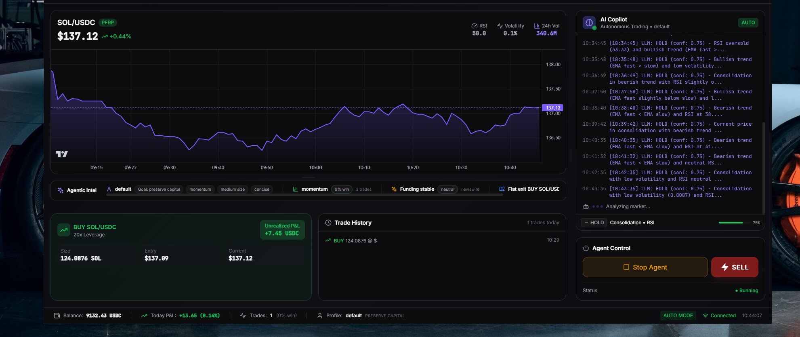The height and width of the screenshot is (337, 800).
Task: Click the RSI gauge icon
Action: (474, 26)
